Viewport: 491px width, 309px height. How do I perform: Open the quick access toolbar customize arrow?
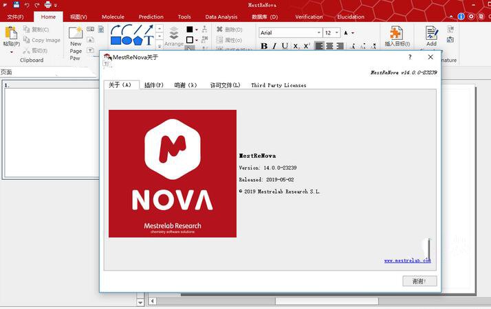tap(56, 5)
